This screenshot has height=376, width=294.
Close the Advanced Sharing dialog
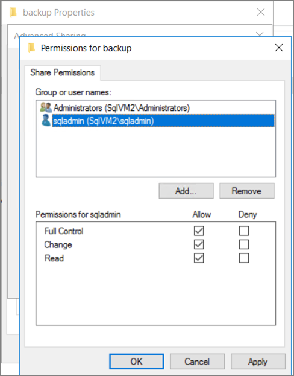(x=260, y=35)
